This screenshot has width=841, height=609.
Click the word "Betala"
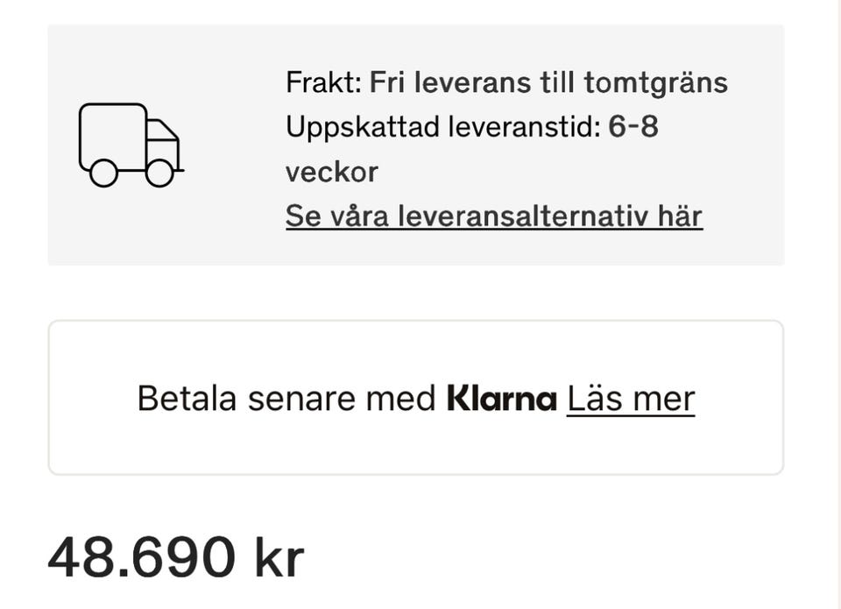pyautogui.click(x=187, y=399)
